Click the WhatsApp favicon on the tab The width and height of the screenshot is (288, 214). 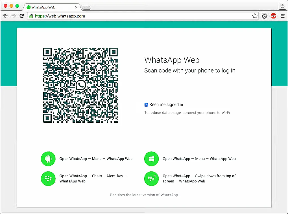coord(29,7)
